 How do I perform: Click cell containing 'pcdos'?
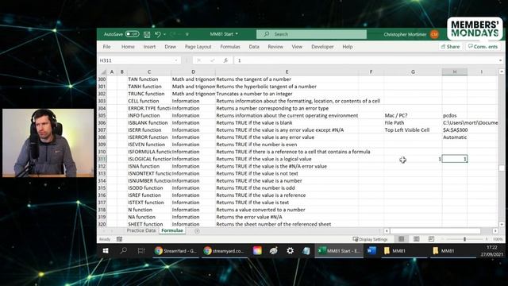tap(454, 115)
